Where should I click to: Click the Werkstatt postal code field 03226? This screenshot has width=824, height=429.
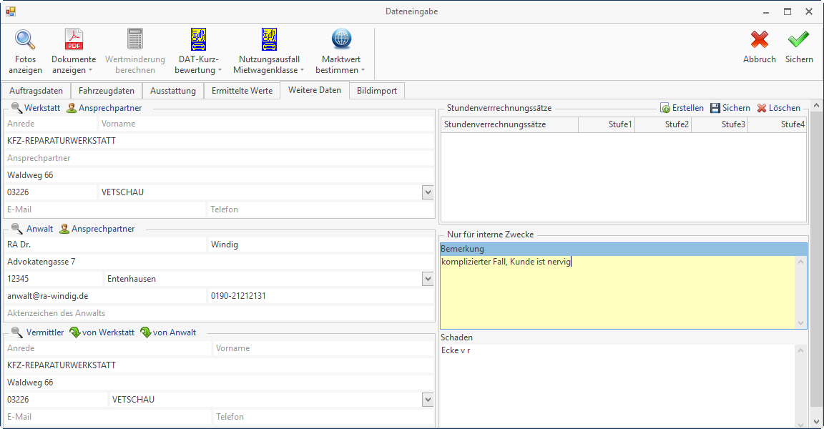pos(51,192)
